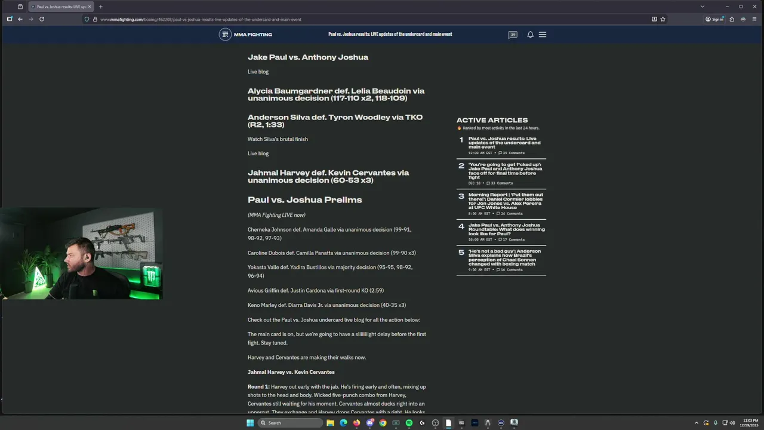
Task: Open Spotify from the taskbar
Action: point(409,423)
